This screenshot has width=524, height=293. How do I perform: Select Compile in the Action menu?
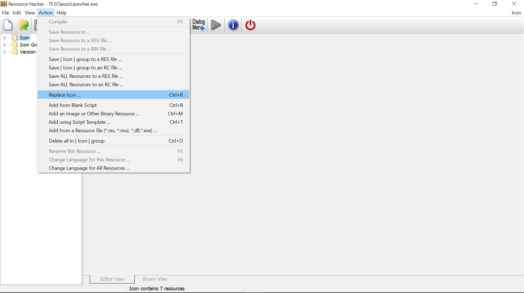coord(113,22)
